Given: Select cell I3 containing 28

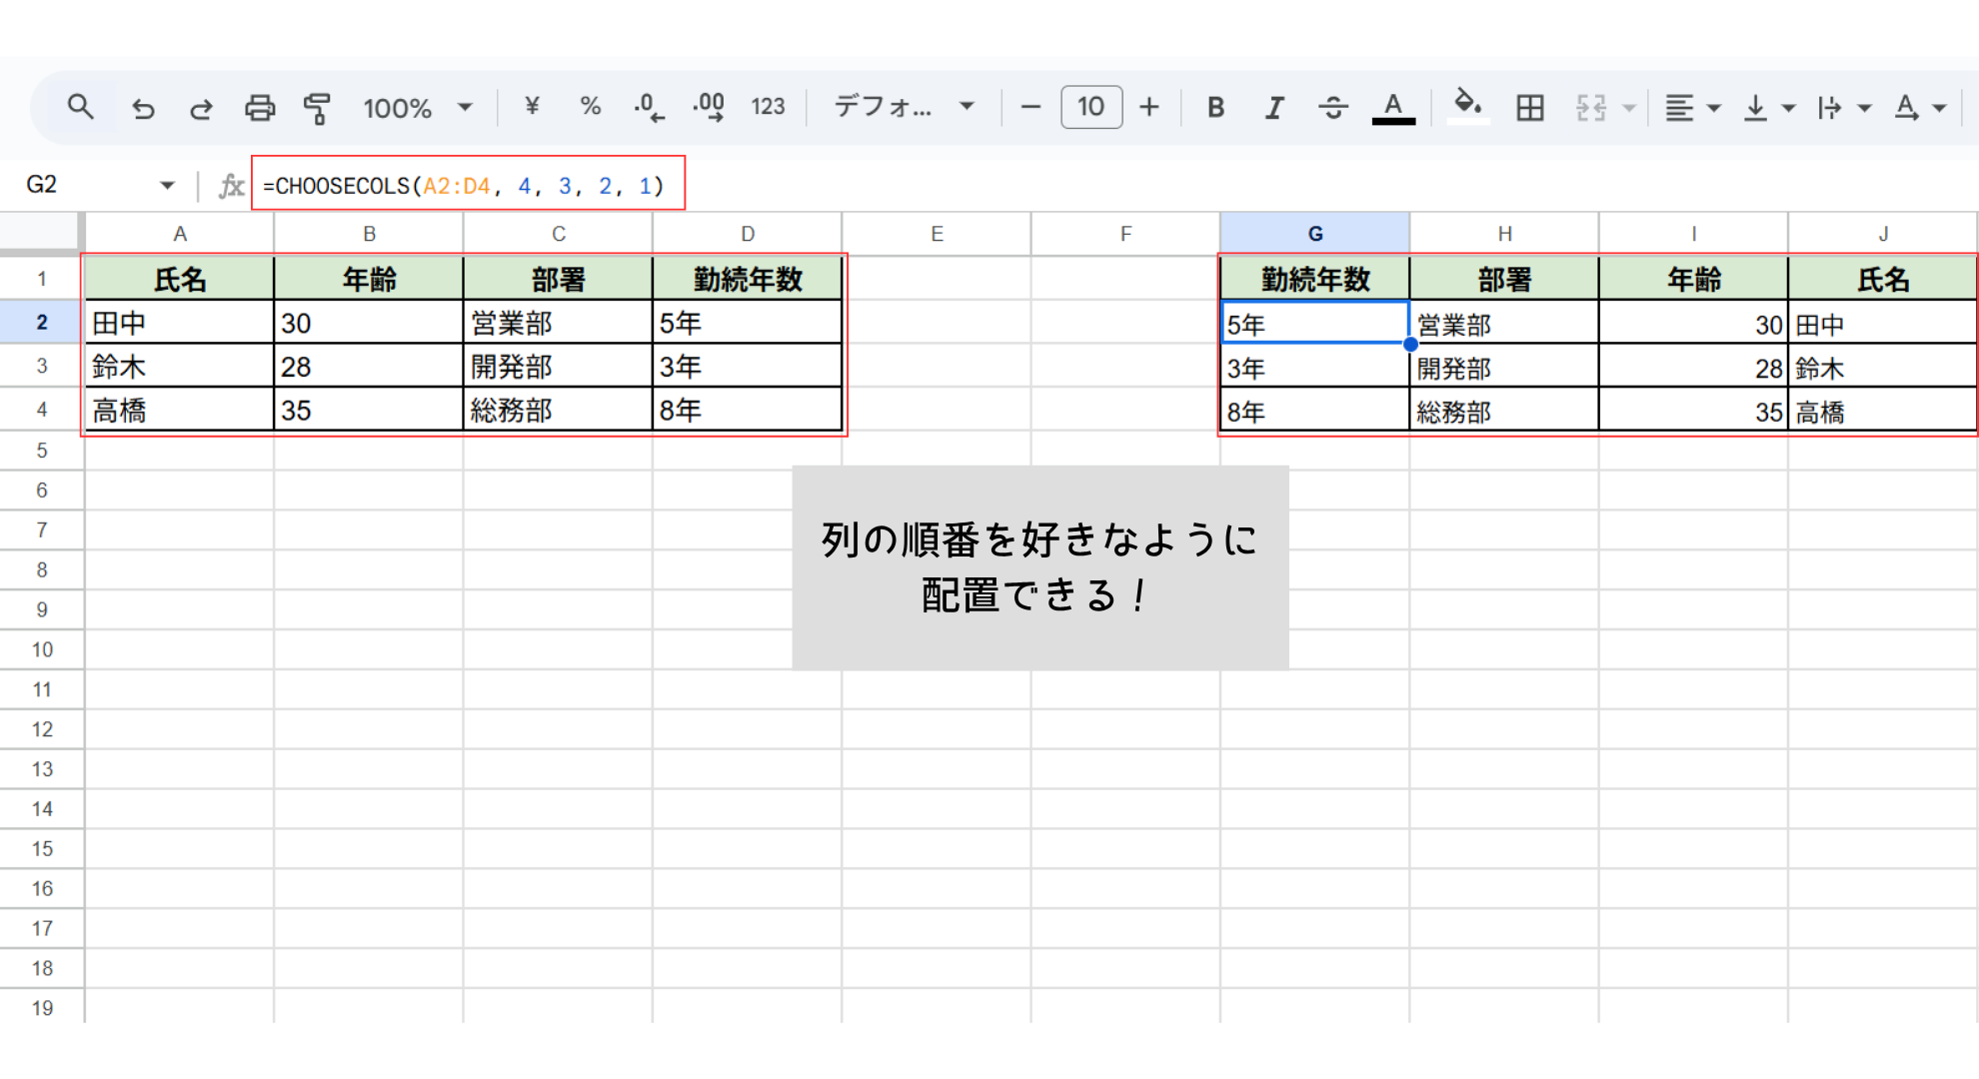Looking at the screenshot, I should tap(1694, 367).
